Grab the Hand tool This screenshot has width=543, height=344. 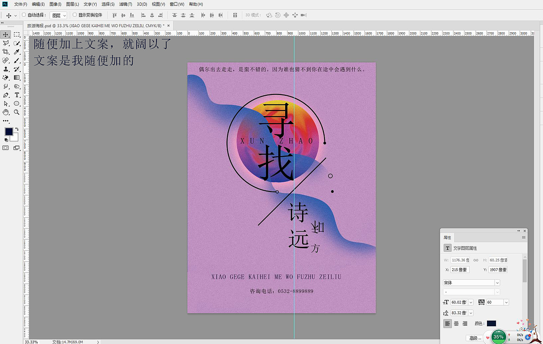point(5,112)
